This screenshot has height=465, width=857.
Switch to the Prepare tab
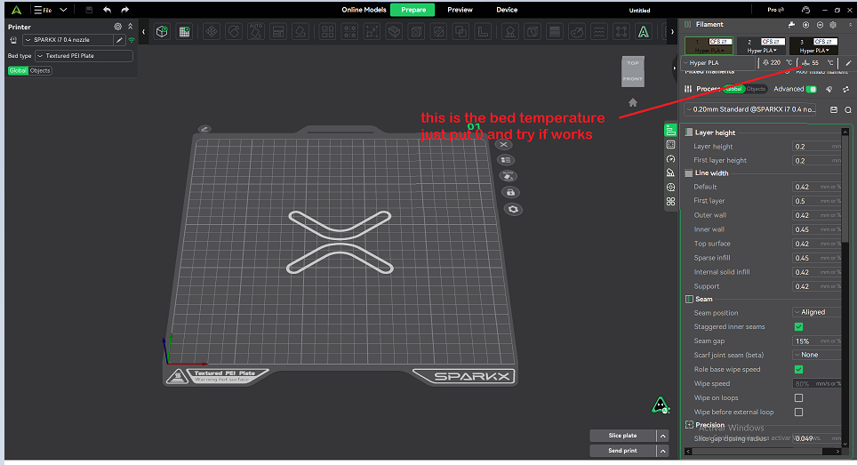tap(413, 10)
